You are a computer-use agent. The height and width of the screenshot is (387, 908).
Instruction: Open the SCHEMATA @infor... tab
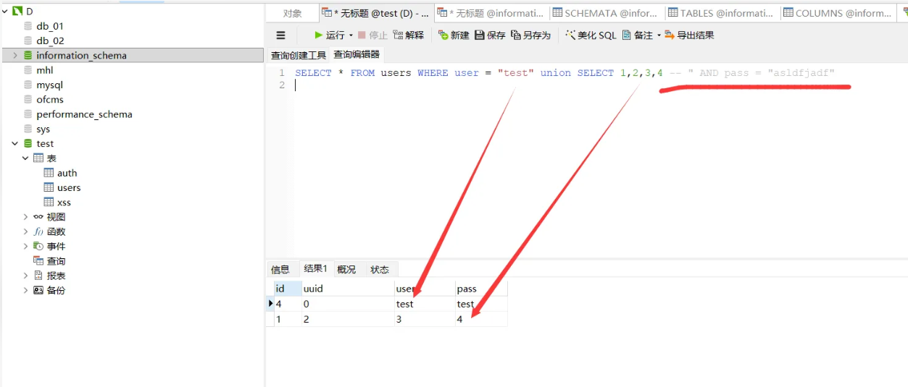point(607,13)
